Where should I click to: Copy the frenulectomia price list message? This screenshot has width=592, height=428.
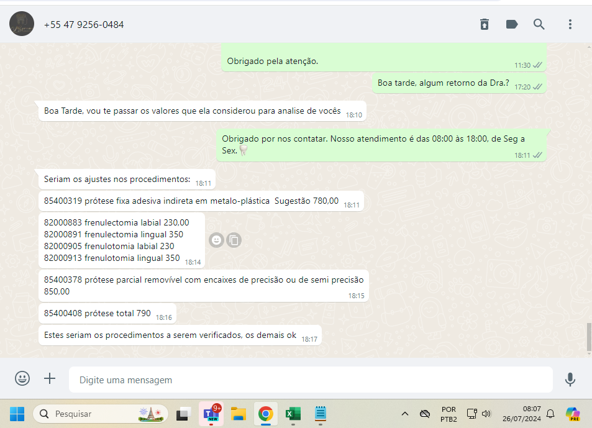point(234,240)
